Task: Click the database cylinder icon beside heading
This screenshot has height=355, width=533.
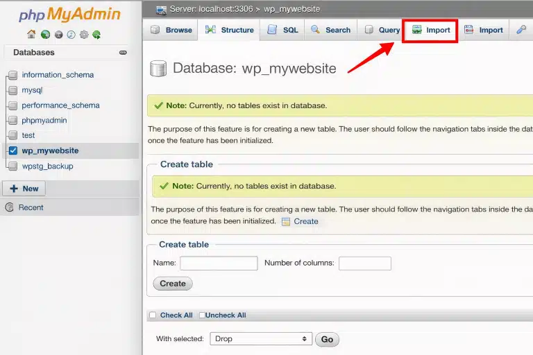Action: coord(158,68)
